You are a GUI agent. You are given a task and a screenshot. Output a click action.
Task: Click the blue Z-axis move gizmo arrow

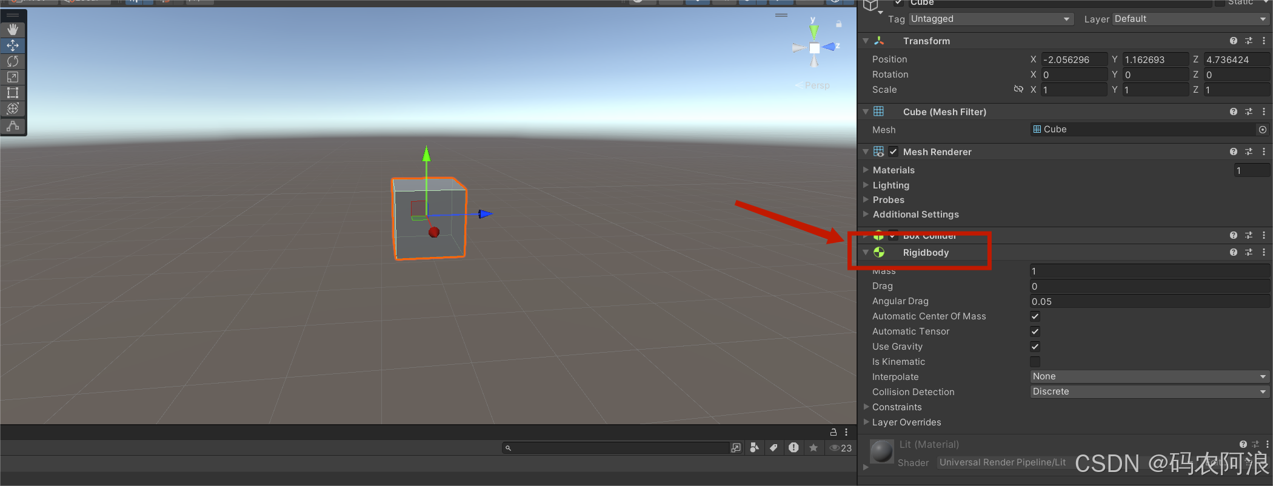[485, 214]
